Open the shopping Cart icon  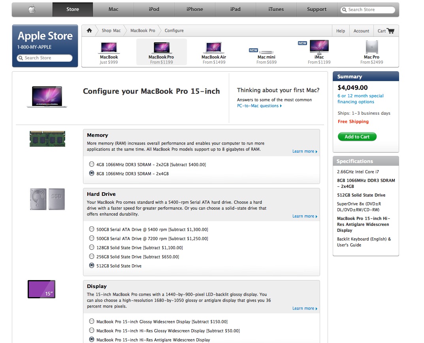pos(390,31)
